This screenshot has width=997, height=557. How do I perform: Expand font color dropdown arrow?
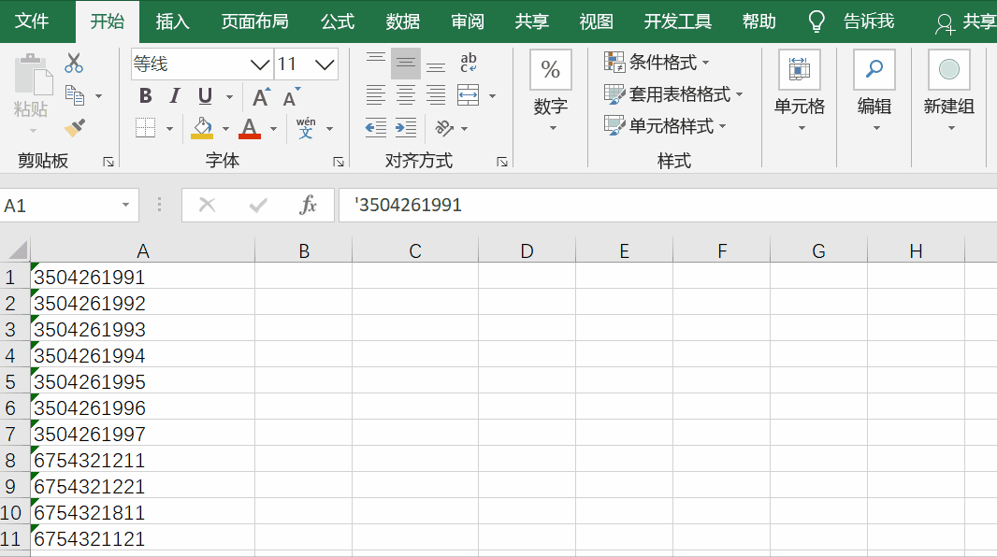273,129
